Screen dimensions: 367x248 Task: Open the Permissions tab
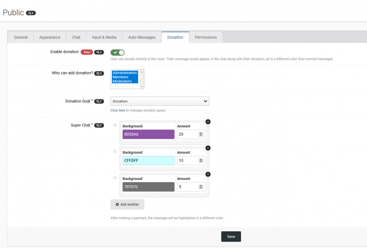coord(206,37)
